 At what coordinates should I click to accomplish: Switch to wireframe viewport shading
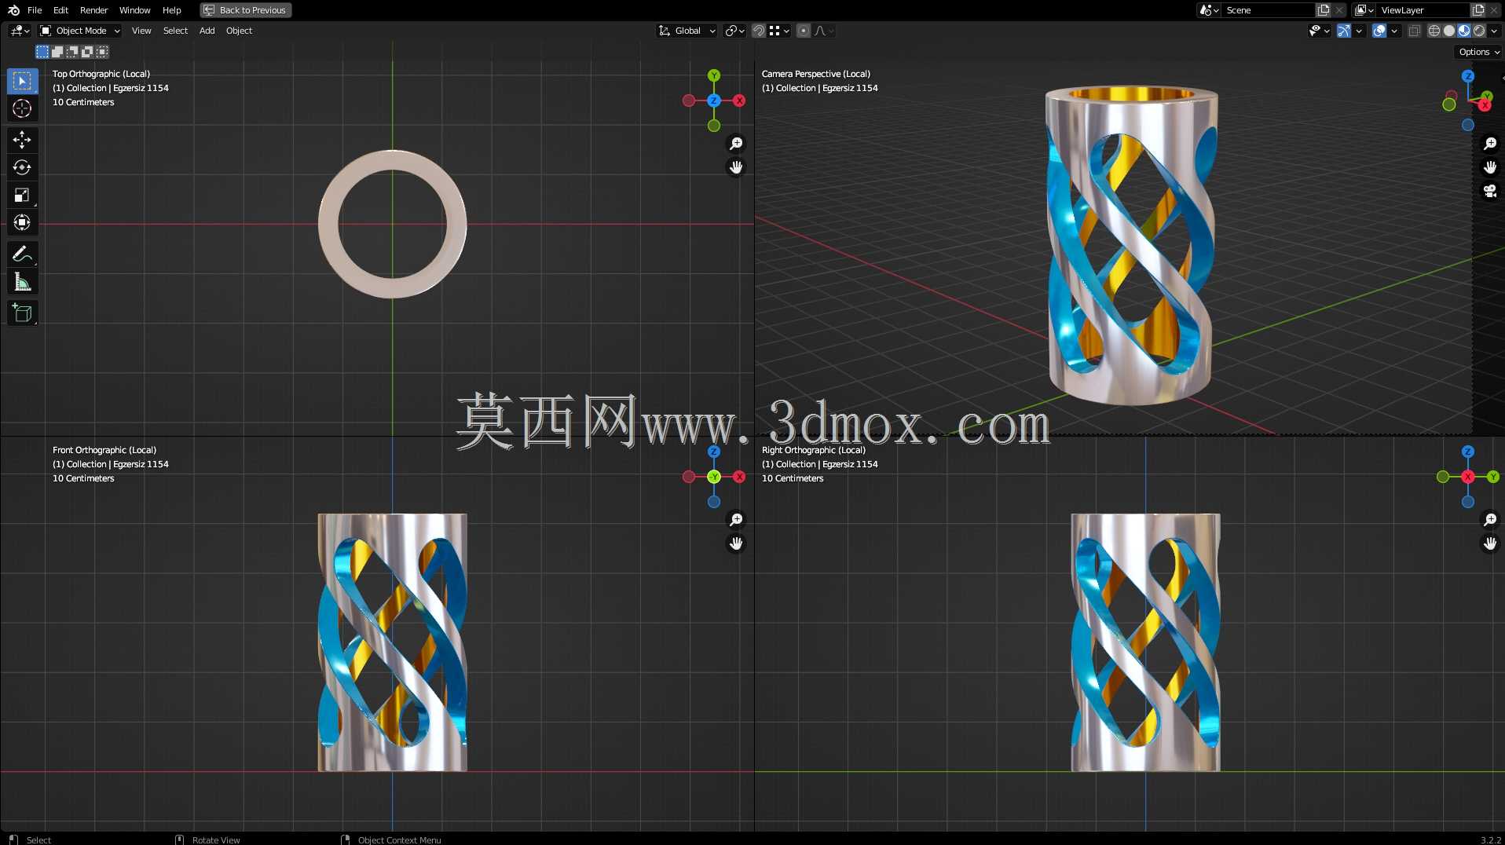click(x=1434, y=31)
